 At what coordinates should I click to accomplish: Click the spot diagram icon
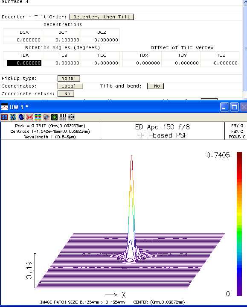tap(46, 117)
